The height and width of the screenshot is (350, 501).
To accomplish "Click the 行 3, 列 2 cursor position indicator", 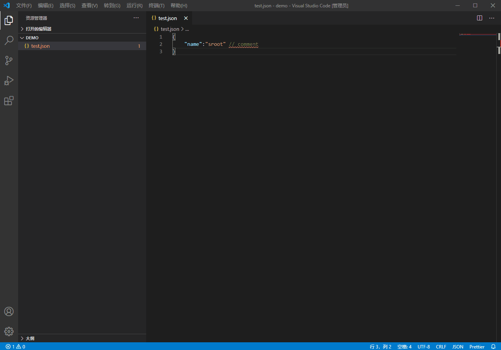I will [381, 347].
